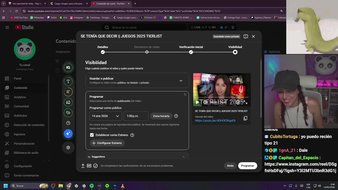
Task: Open the YouTube Studio hamburger menu
Action: (x=7, y=27)
